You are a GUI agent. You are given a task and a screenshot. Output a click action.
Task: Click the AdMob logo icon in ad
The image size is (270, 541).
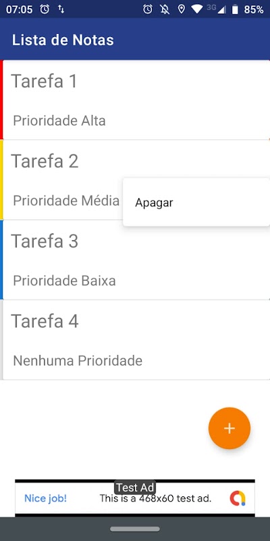[x=238, y=498]
